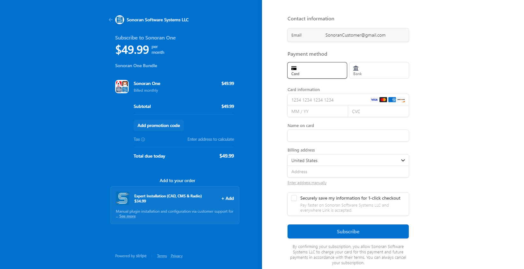The image size is (524, 269).
Task: Click the Subtotal label
Action: tap(142, 106)
